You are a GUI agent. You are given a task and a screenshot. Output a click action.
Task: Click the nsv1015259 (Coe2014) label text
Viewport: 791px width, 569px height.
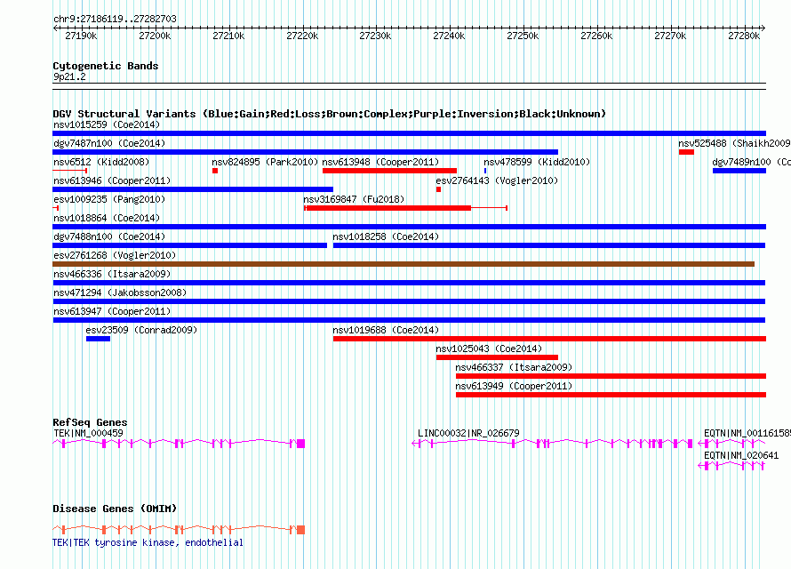[x=107, y=124]
